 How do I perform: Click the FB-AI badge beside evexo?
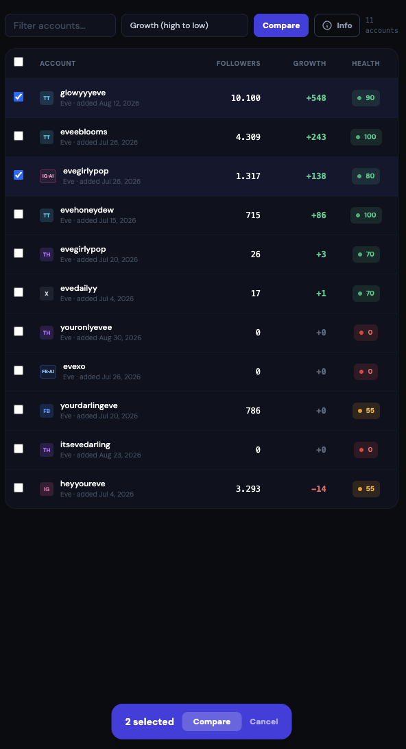point(48,372)
